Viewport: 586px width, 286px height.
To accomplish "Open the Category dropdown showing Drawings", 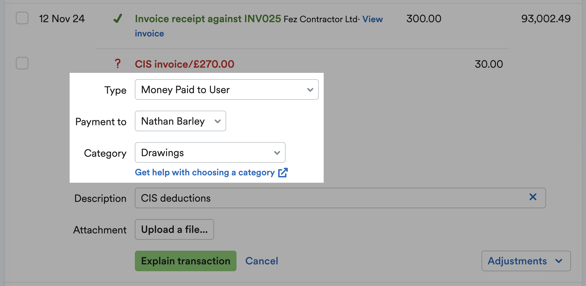I will pos(210,153).
